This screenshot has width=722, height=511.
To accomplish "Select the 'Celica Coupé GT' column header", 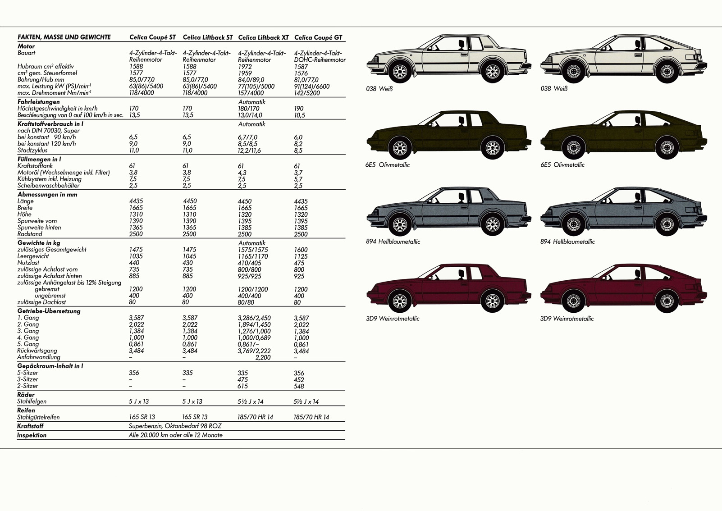I will click(x=318, y=37).
